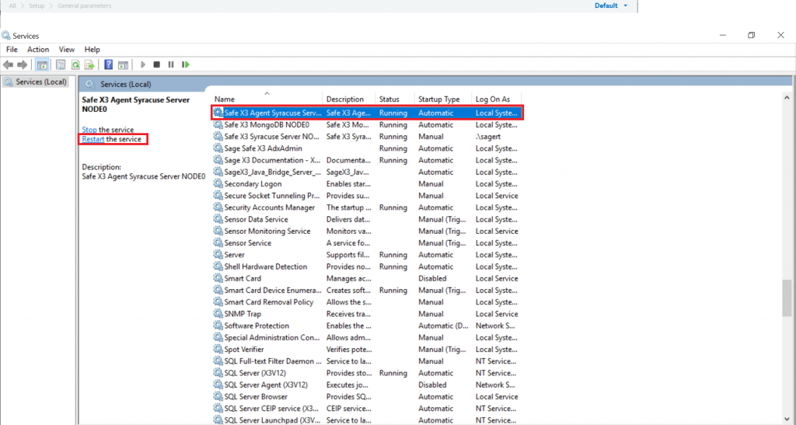796x425 pixels.
Task: Select the SQL Server Agent (X3V12) row
Action: click(x=367, y=385)
